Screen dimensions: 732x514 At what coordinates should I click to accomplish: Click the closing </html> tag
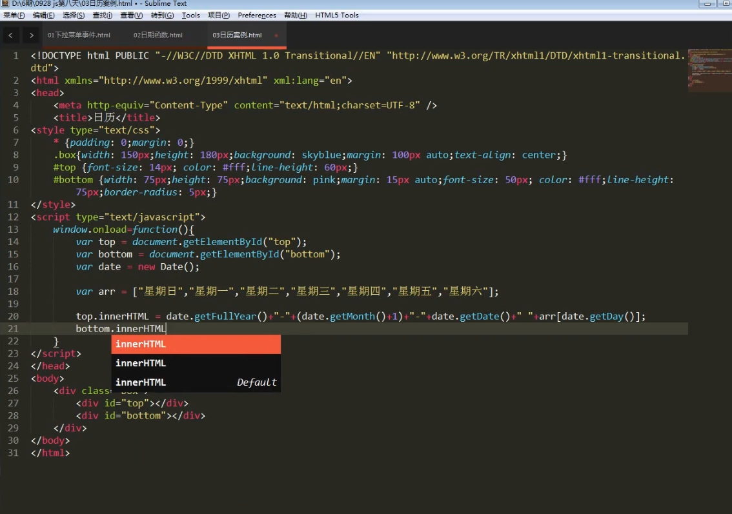(x=50, y=453)
